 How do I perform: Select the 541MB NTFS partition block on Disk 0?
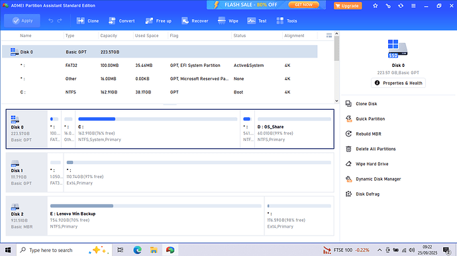coord(248,129)
